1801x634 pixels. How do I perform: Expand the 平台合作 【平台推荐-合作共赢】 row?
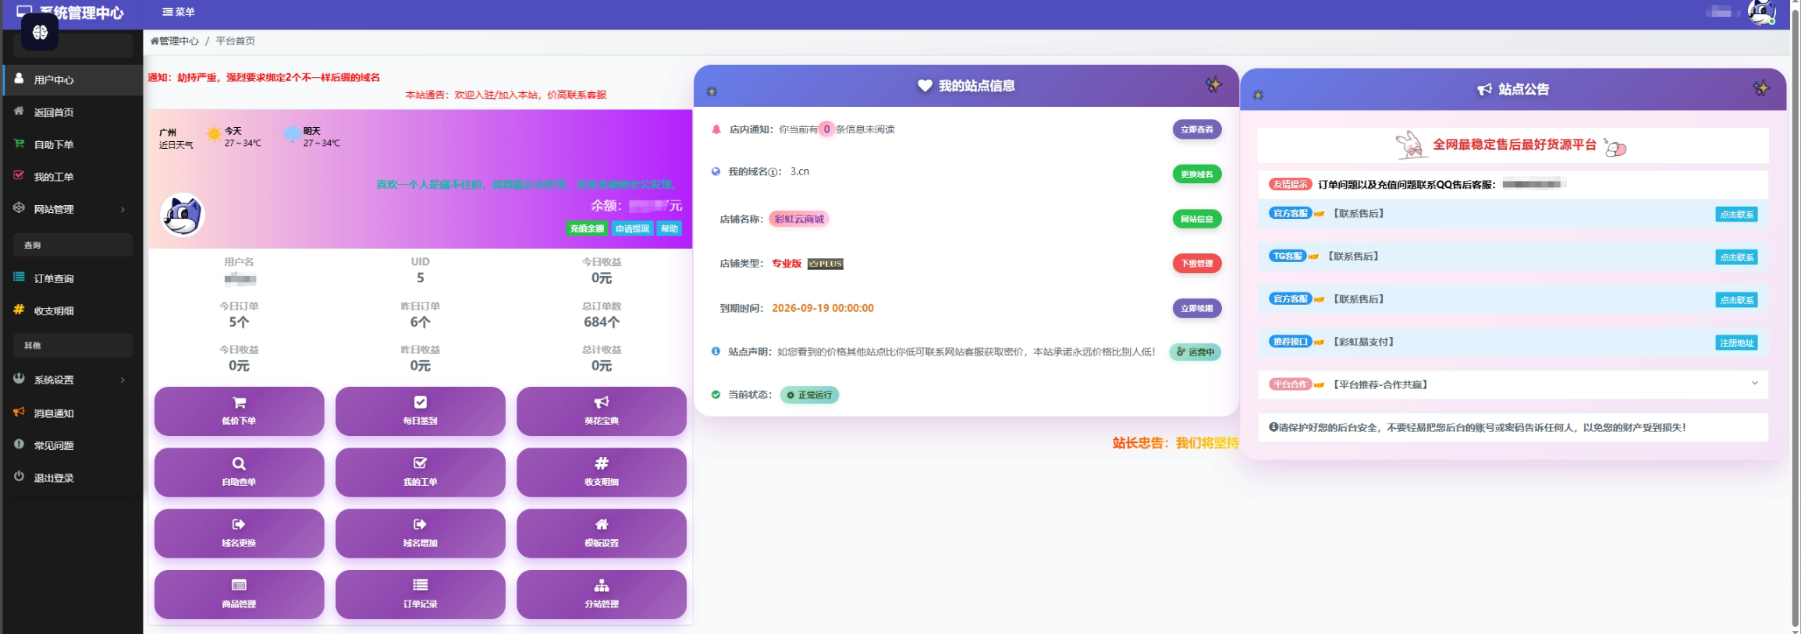[x=1512, y=384]
